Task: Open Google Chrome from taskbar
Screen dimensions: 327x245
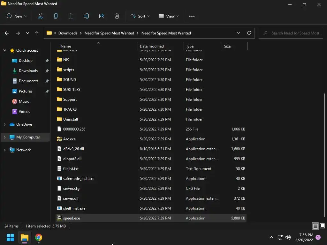Action: (38, 237)
